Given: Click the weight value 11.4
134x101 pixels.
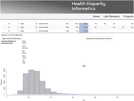Looking at the screenshot, I should [x=77, y=31].
